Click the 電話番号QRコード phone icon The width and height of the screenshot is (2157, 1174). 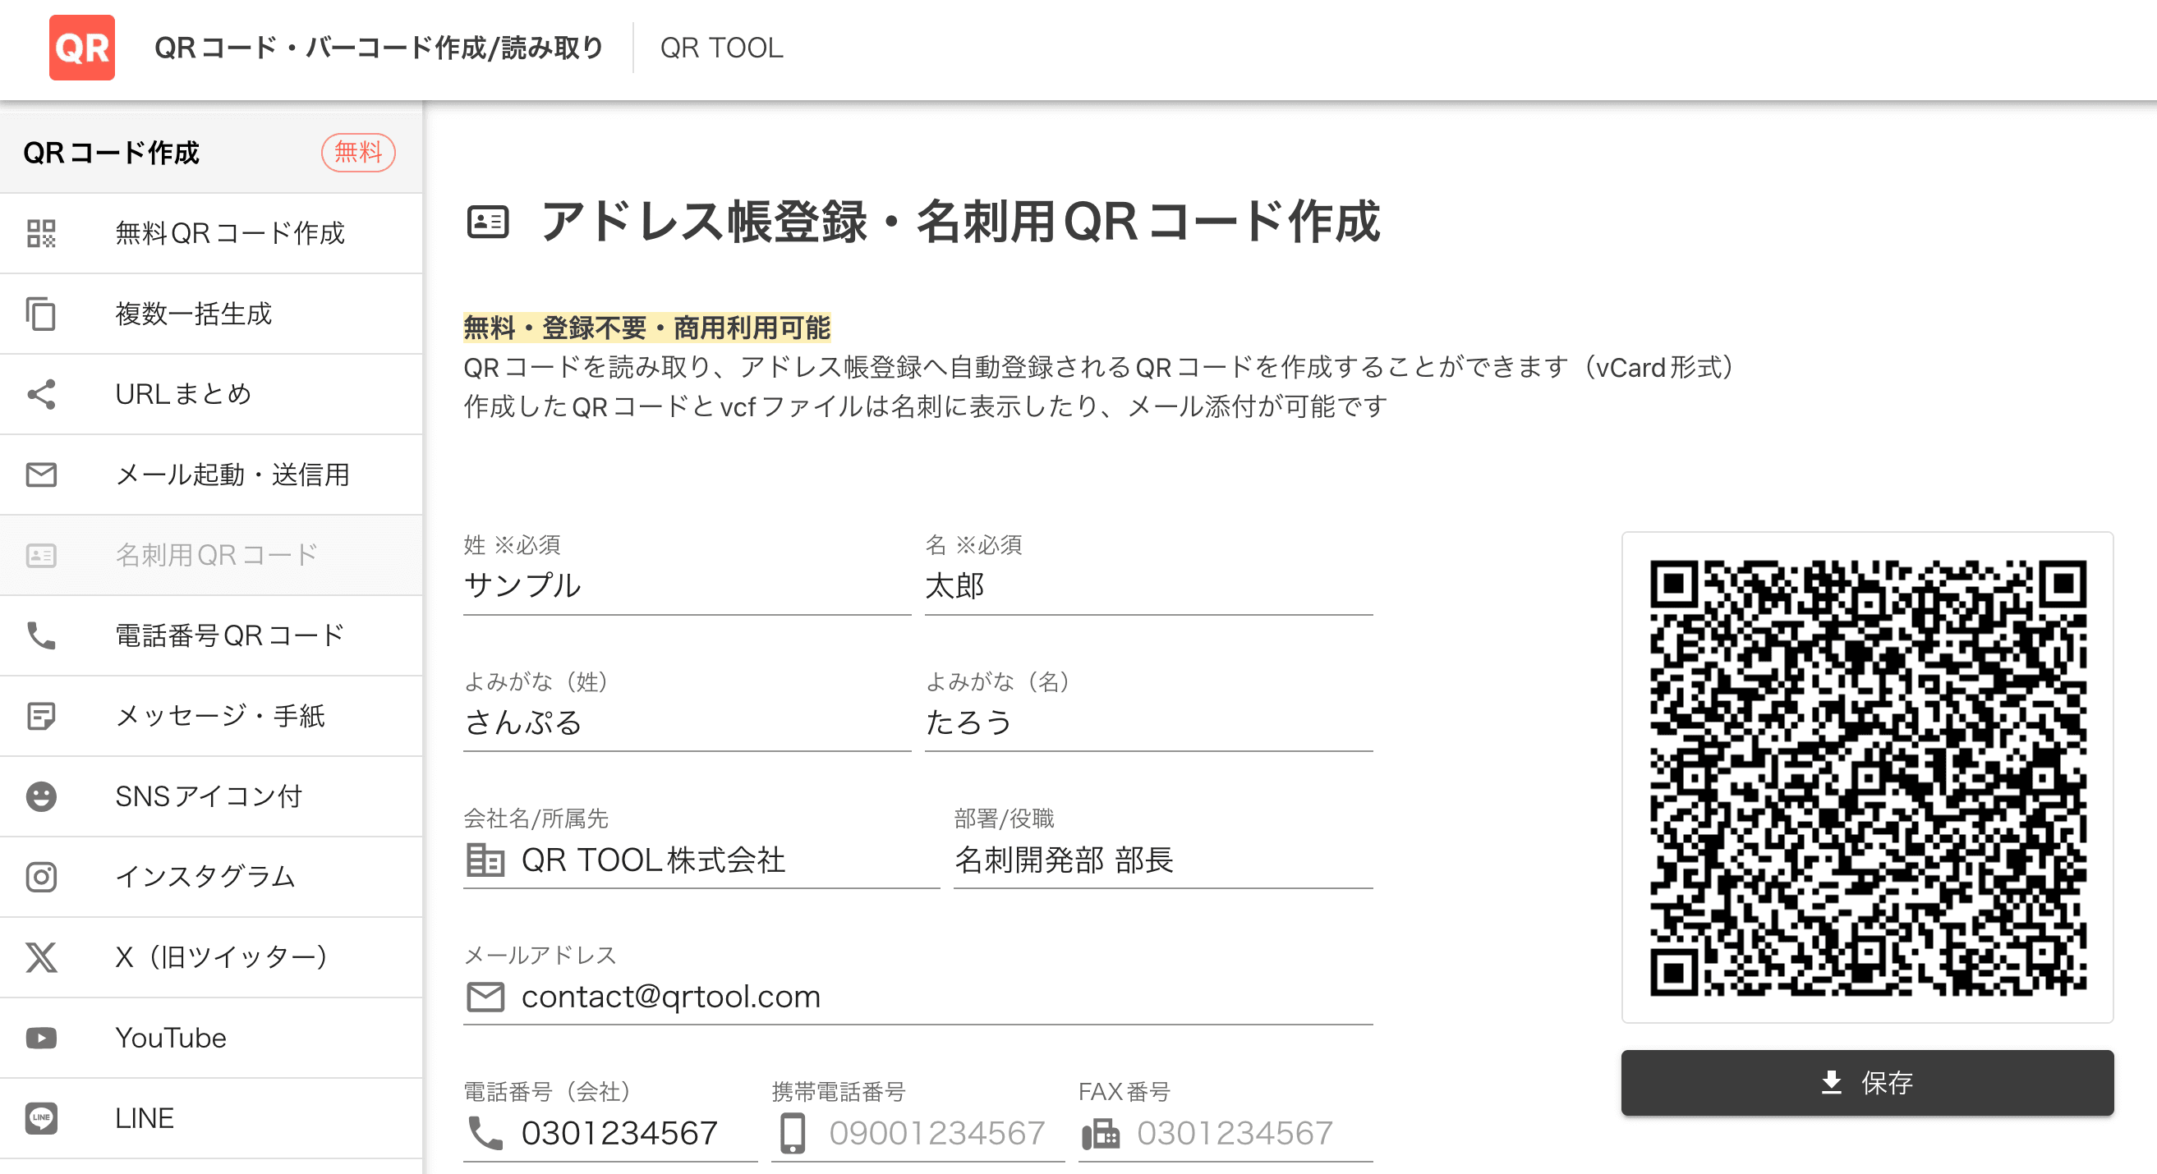coord(42,635)
